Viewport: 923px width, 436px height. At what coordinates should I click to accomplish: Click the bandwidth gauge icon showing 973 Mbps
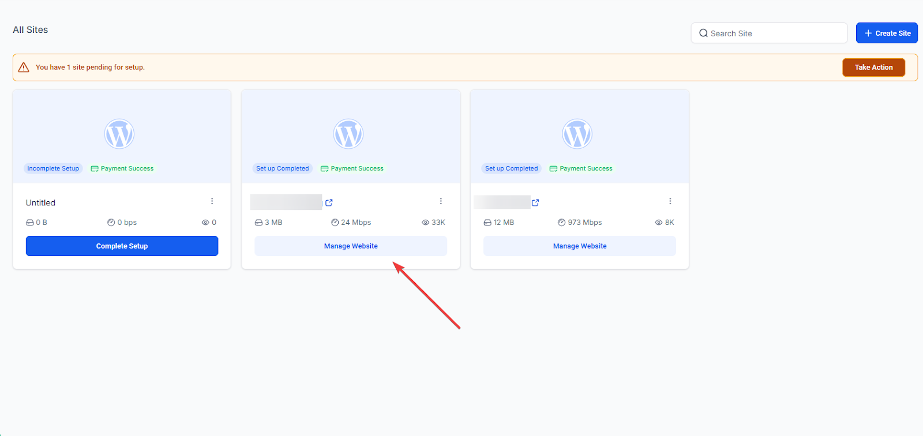click(x=561, y=222)
